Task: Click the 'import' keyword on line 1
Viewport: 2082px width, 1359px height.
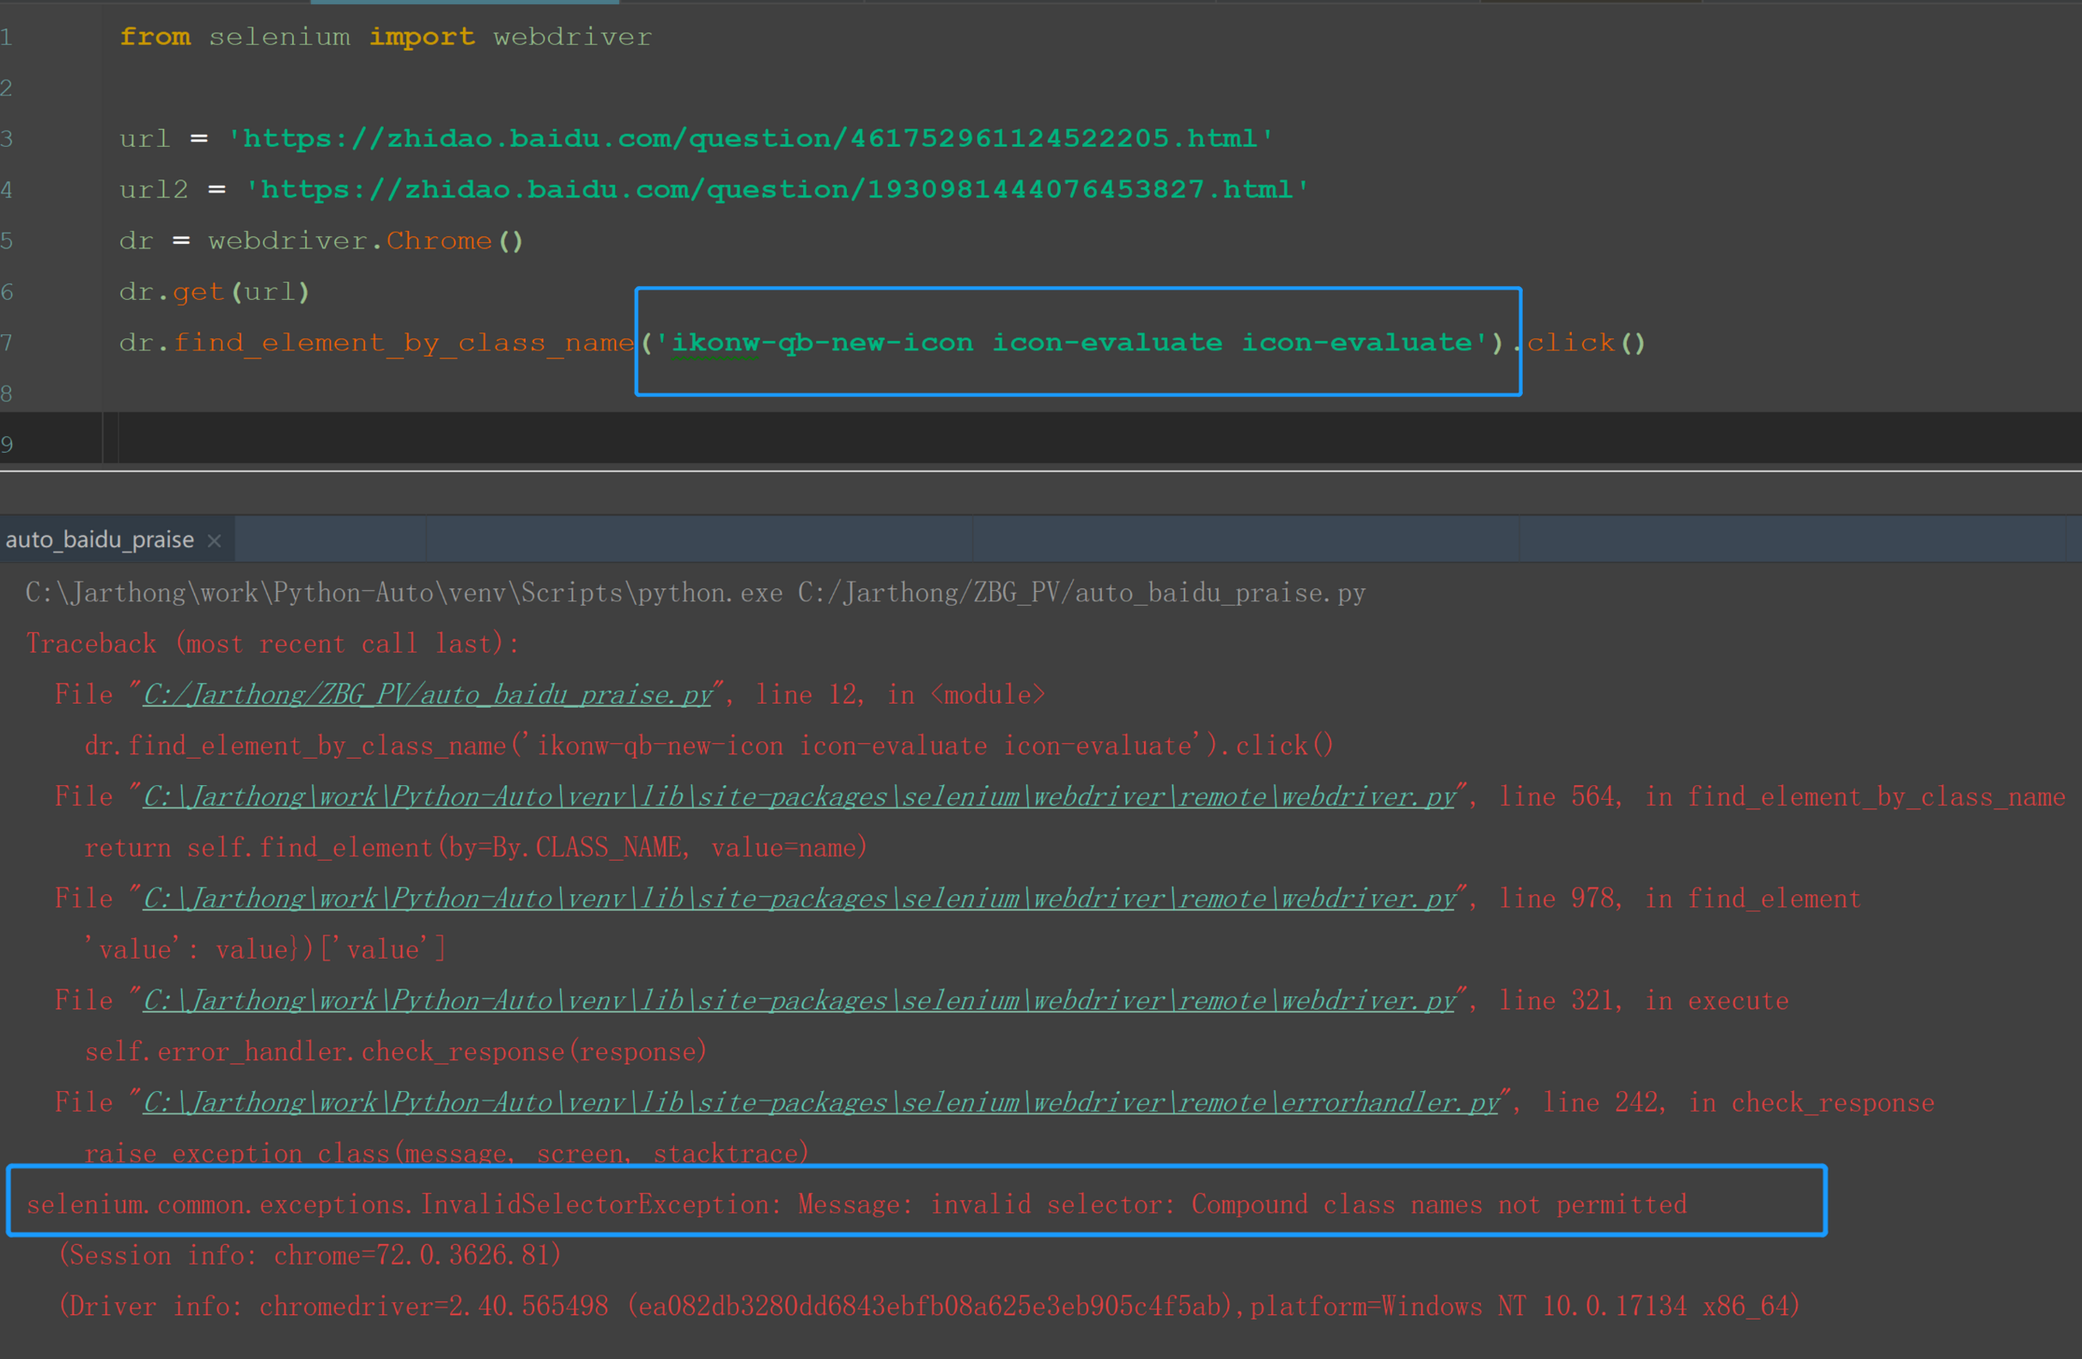Action: tap(422, 37)
